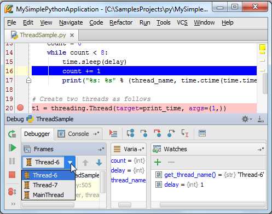Open Evaluate Expression calculator icon
Screen dimensions: 272x214
tap(202, 133)
